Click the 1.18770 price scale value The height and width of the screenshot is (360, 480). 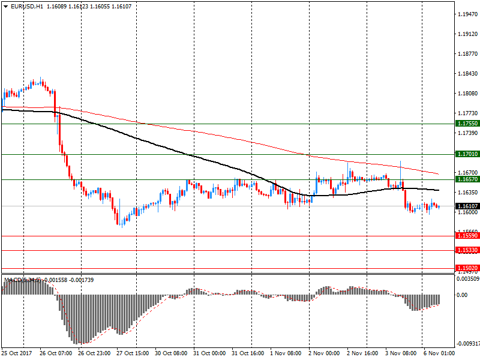pos(467,54)
